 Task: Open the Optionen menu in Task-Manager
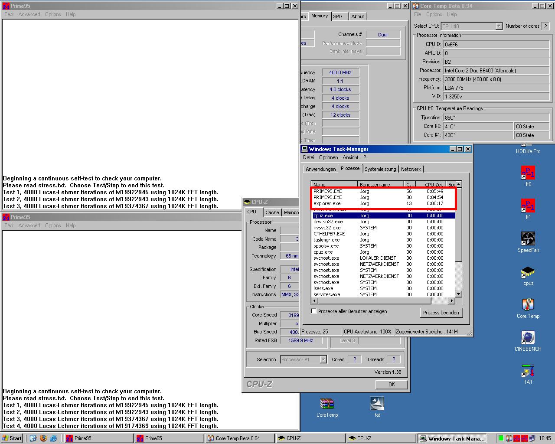click(x=328, y=157)
